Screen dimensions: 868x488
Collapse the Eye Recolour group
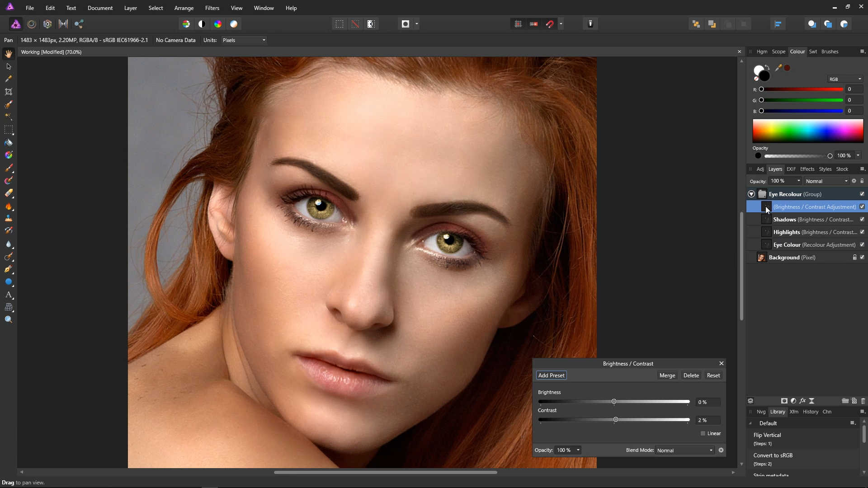pos(751,194)
